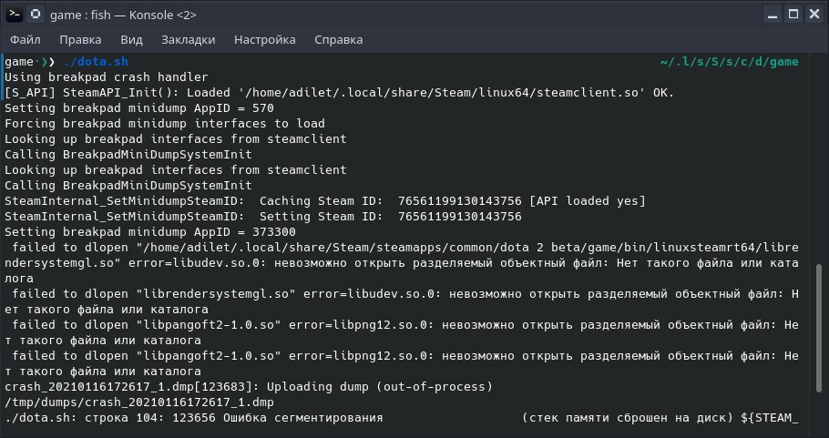Close the Konsole window
This screenshot has width=829, height=438.
tap(814, 15)
